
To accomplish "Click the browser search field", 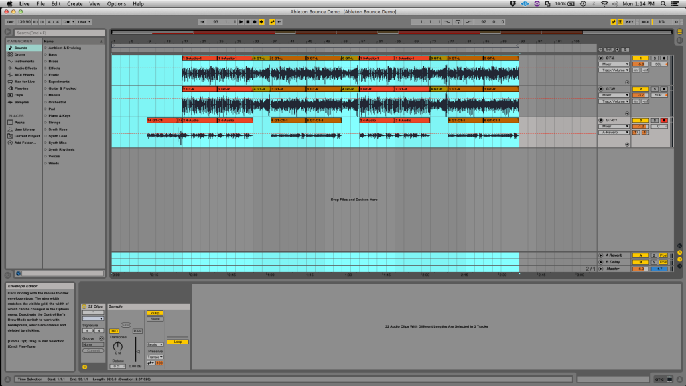I will [x=60, y=33].
